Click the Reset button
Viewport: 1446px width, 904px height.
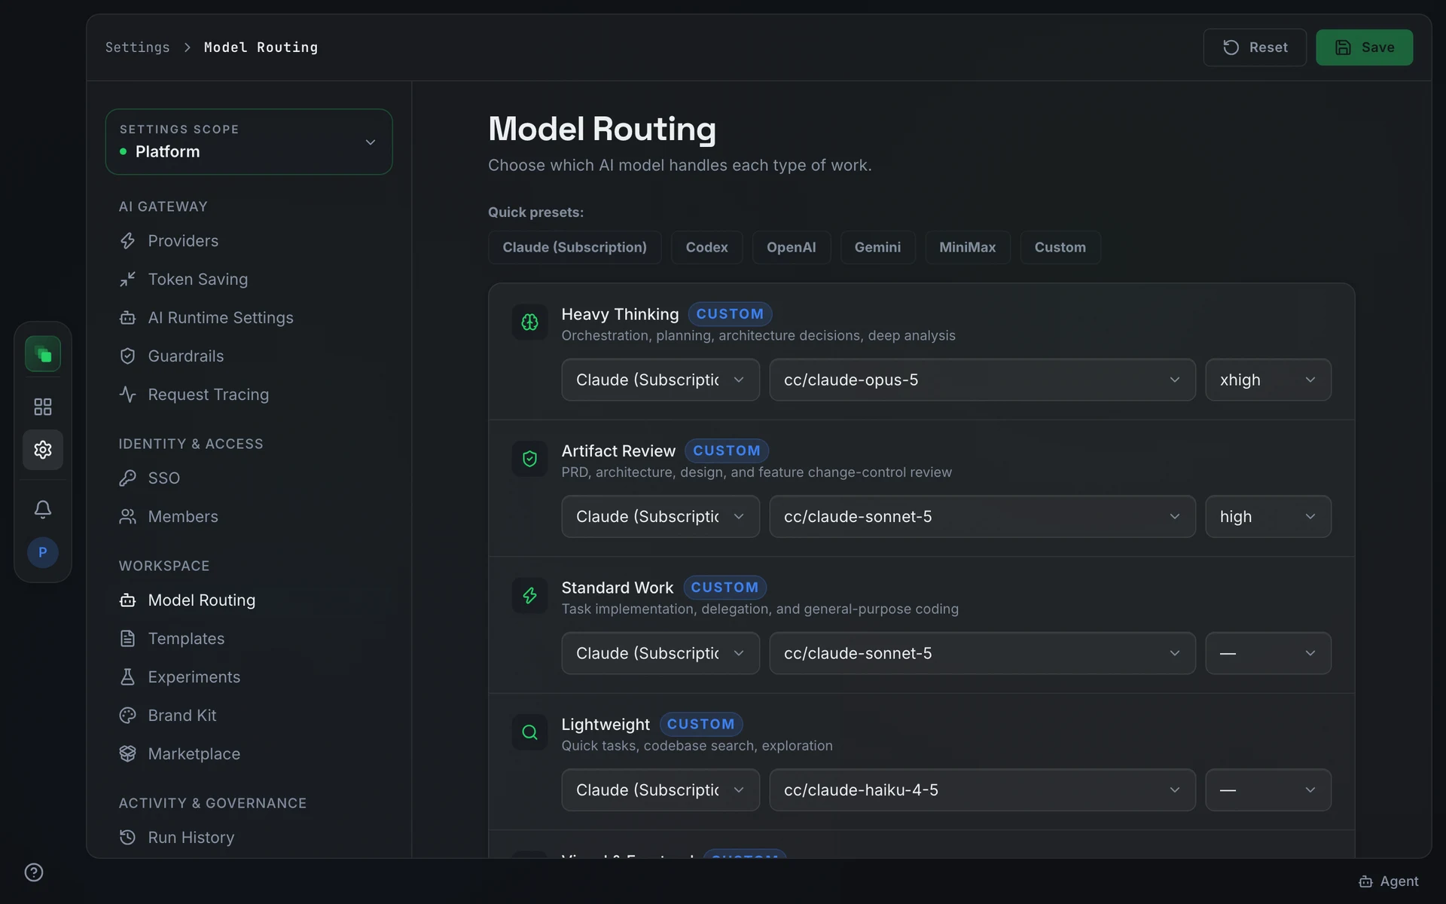(x=1255, y=47)
